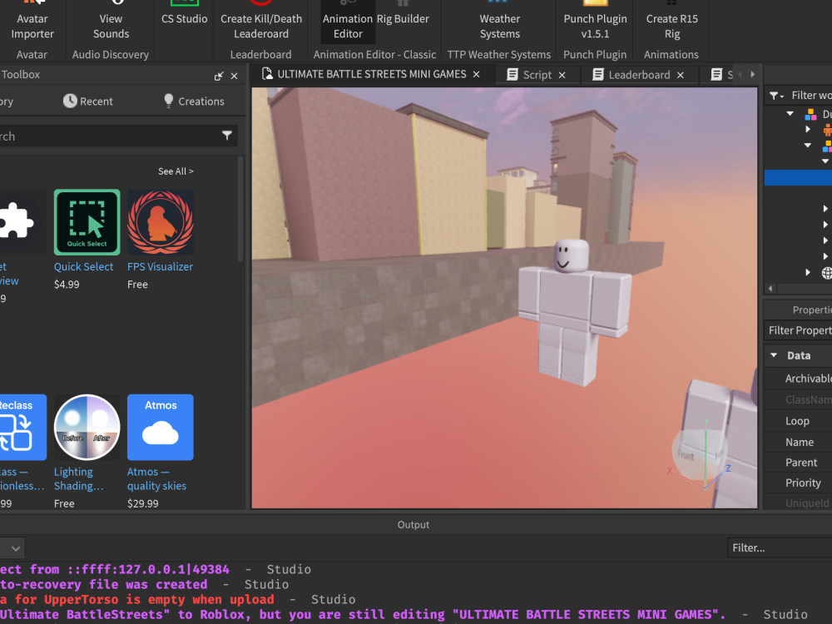This screenshot has height=624, width=832.
Task: Click the See All link in Toolbox
Action: click(176, 171)
